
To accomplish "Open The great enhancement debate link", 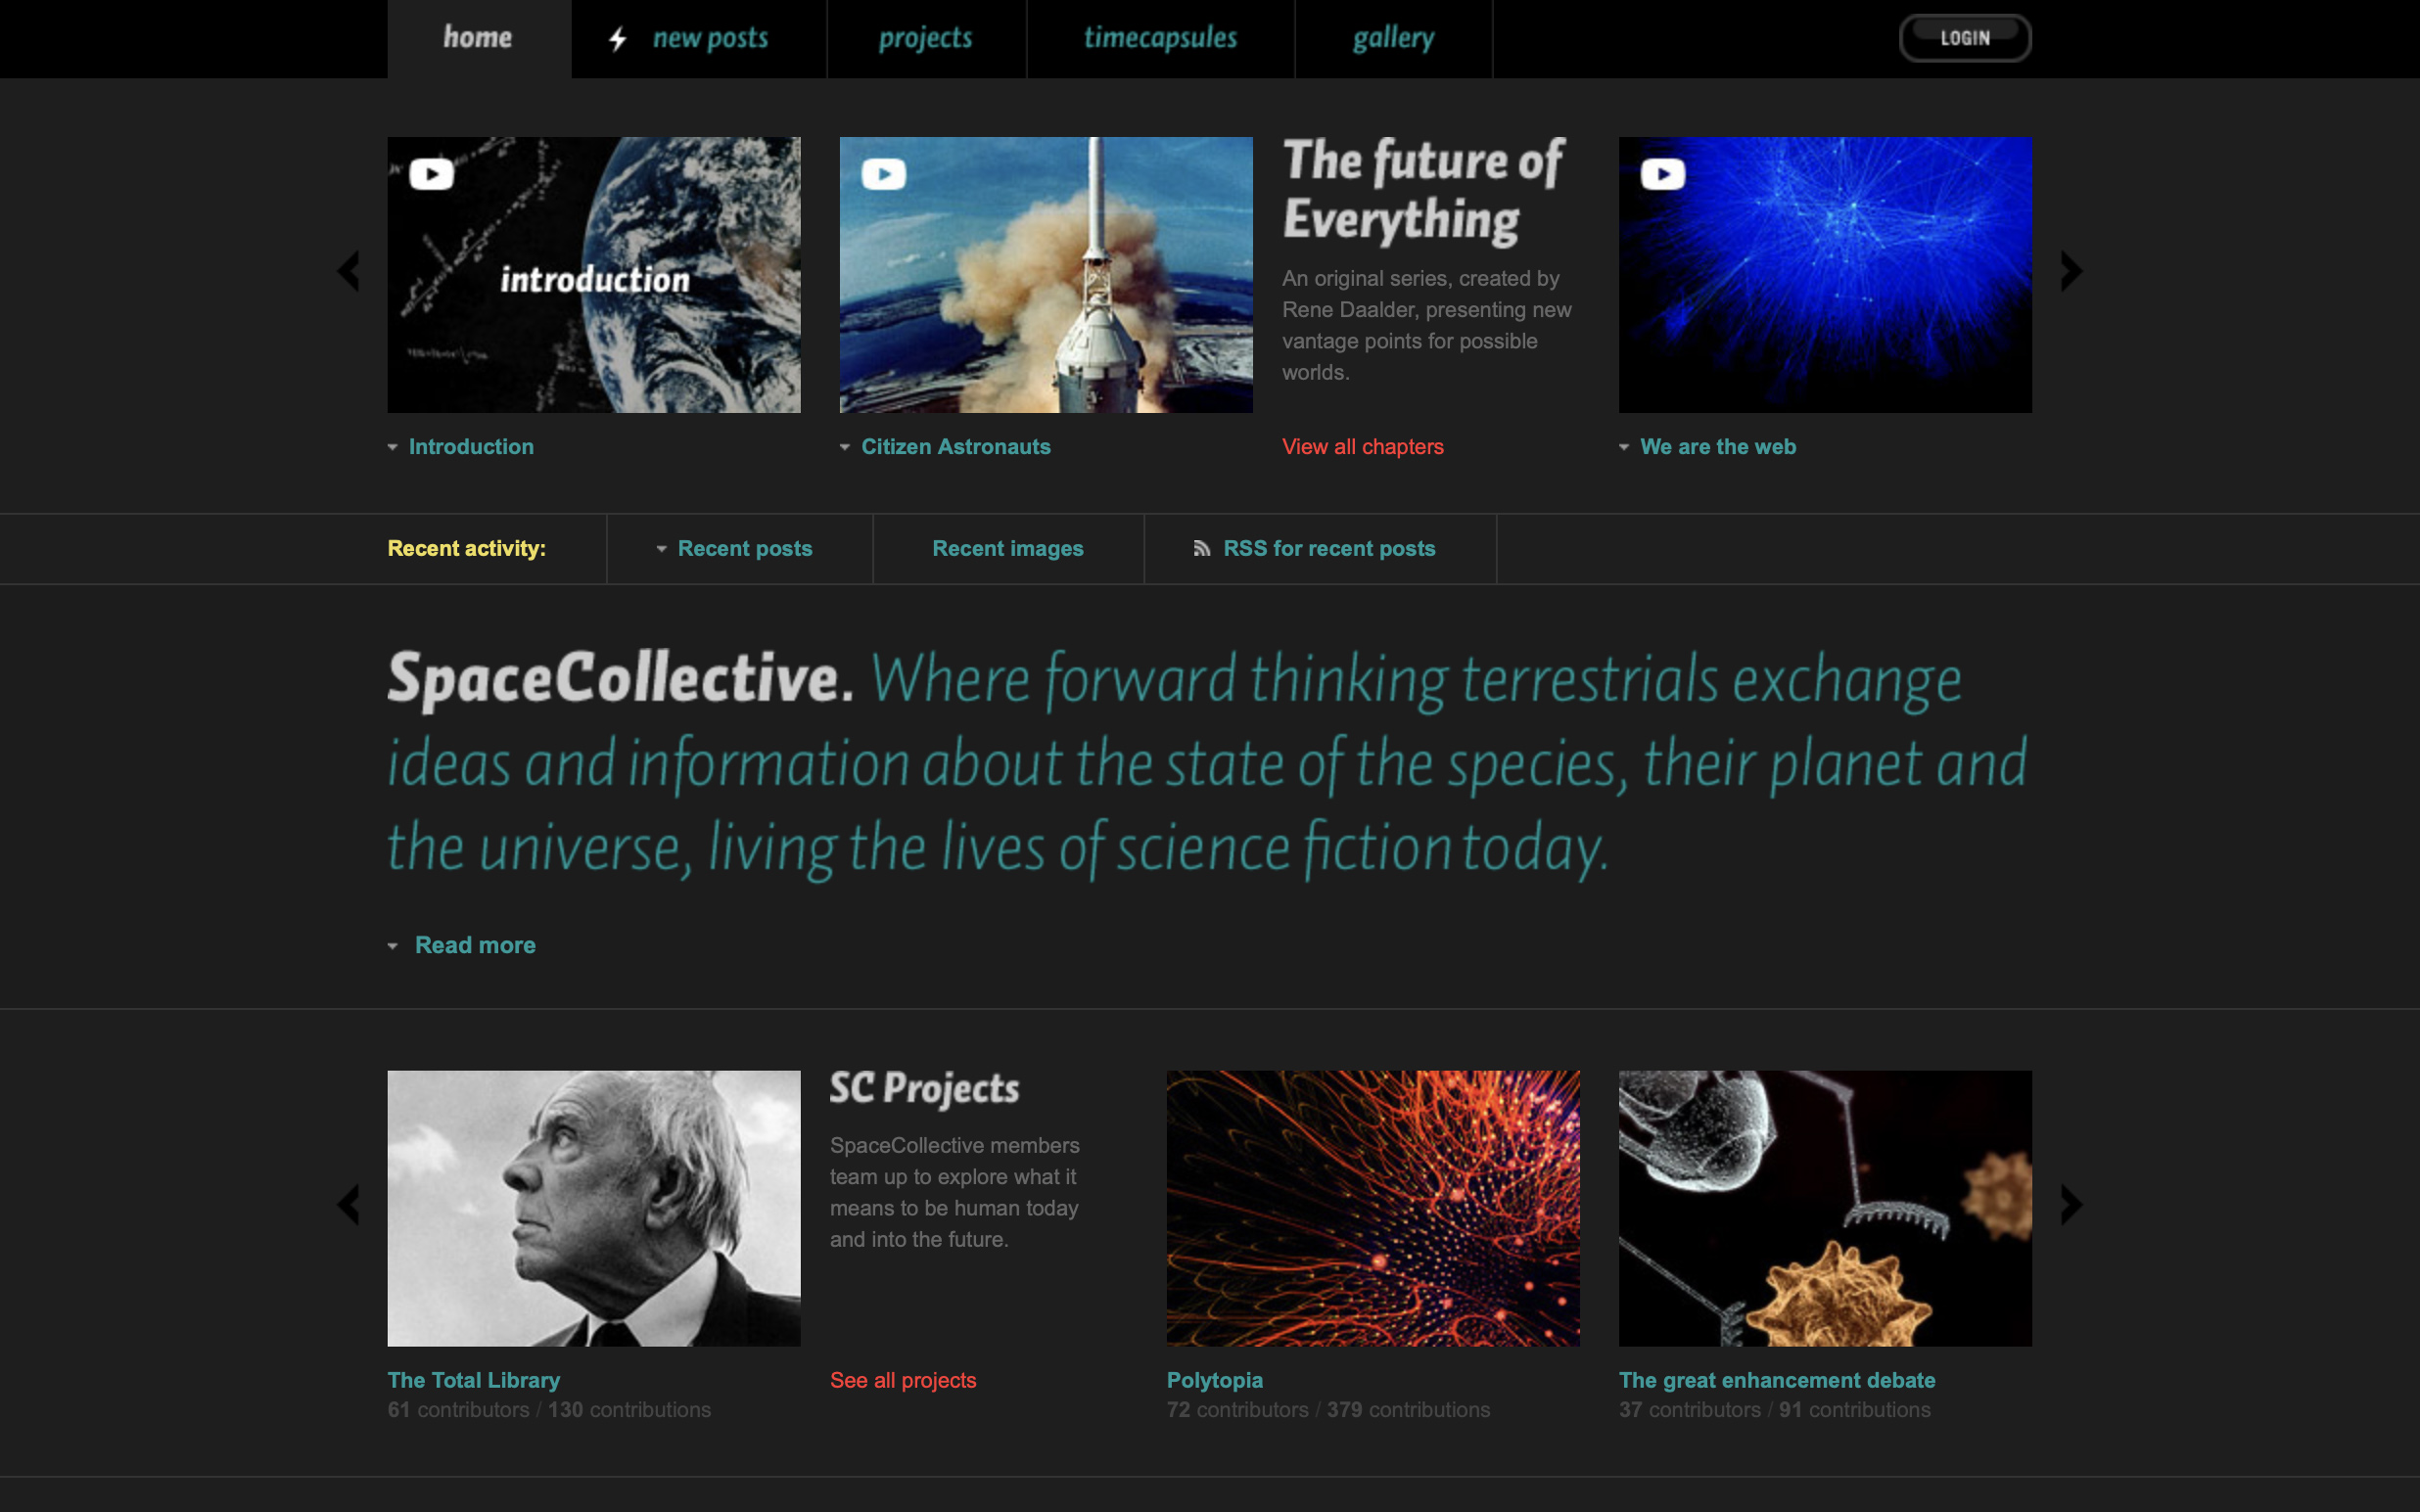I will pos(1777,1380).
